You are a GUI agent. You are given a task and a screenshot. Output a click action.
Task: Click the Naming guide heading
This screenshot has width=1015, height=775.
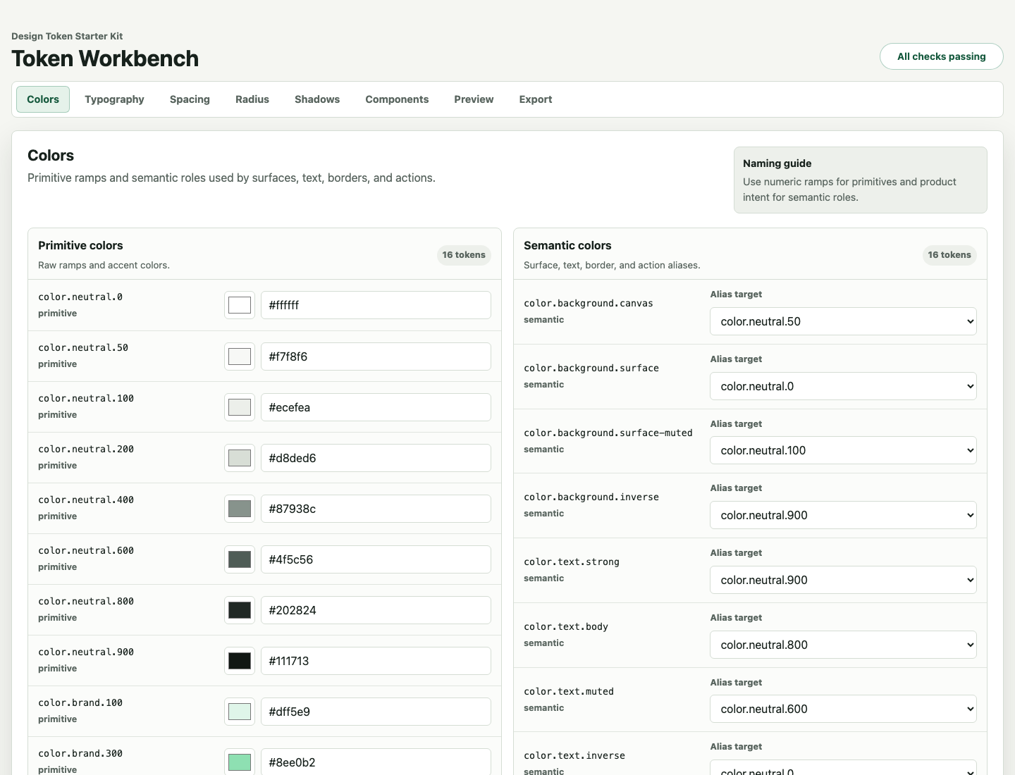(777, 163)
